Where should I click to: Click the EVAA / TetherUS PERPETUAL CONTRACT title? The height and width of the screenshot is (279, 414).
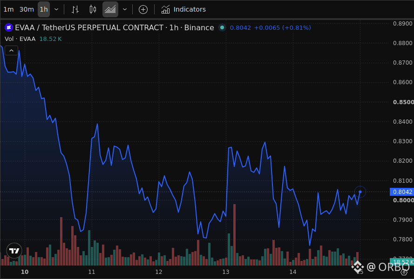(x=89, y=27)
